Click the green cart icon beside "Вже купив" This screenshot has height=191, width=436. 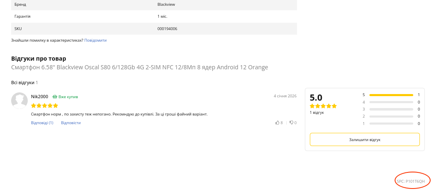(x=55, y=97)
